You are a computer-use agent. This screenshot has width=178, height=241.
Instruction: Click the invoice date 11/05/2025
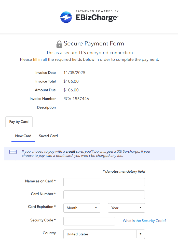tap(74, 73)
